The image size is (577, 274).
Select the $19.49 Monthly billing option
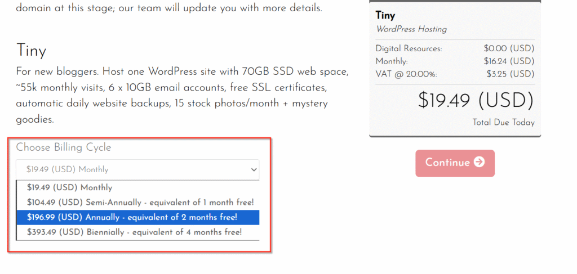click(x=69, y=188)
